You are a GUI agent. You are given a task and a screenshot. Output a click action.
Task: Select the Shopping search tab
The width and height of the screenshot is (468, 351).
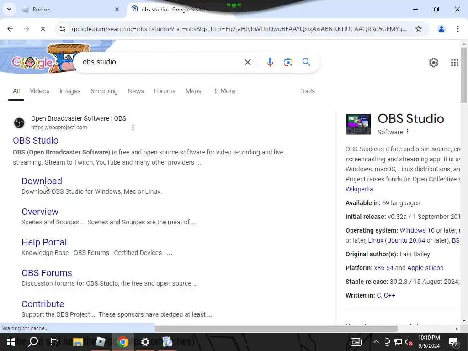pyautogui.click(x=104, y=91)
